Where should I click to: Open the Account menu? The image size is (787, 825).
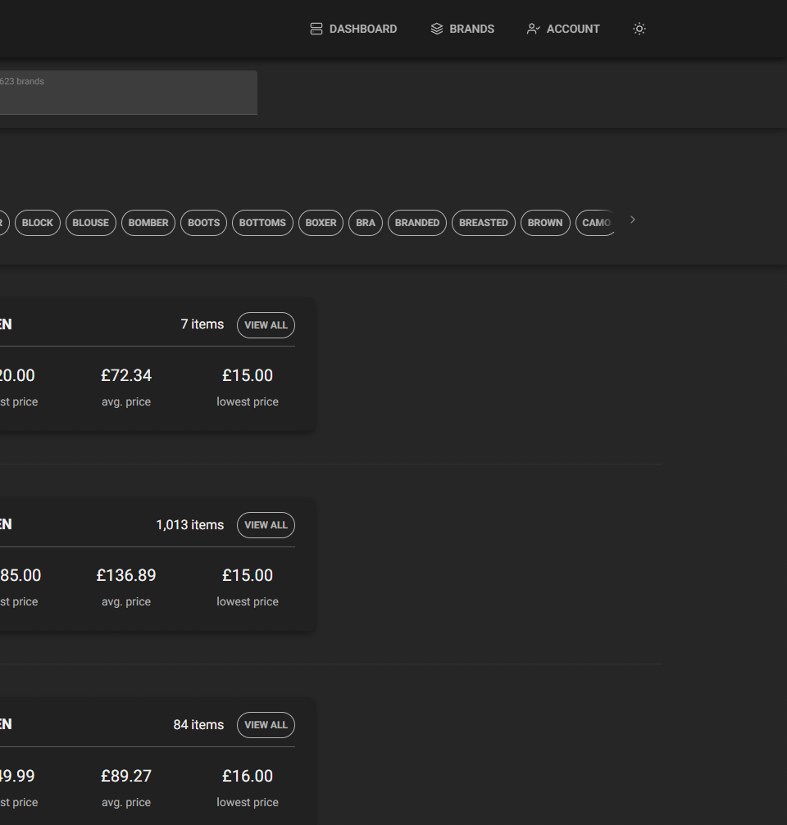pyautogui.click(x=562, y=29)
